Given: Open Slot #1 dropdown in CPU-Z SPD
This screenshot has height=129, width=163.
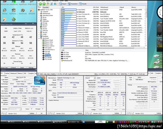Looking at the screenshot, I should tap(90, 78).
